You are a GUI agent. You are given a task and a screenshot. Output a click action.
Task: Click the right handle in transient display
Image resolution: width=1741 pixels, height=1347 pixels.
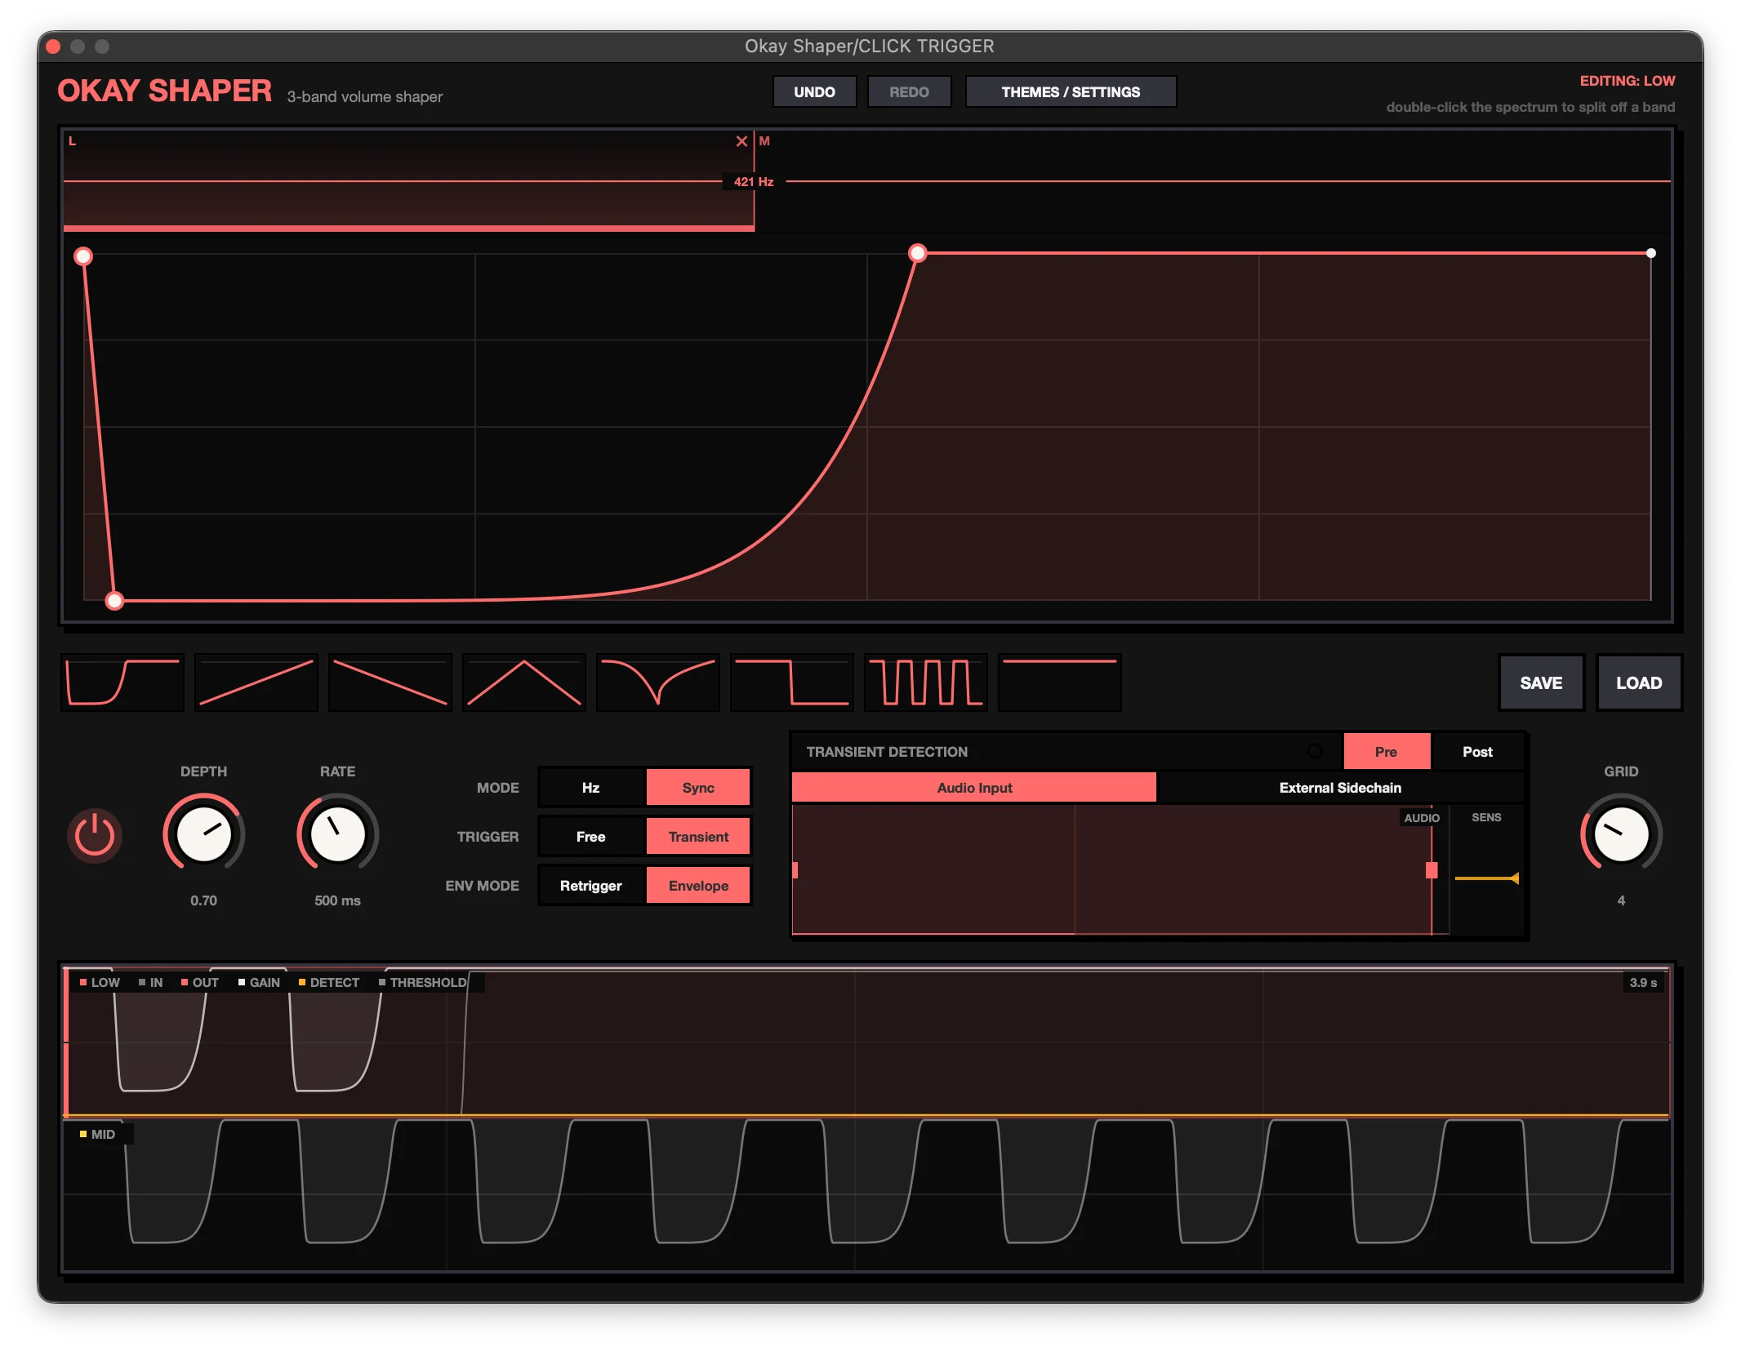(1432, 870)
